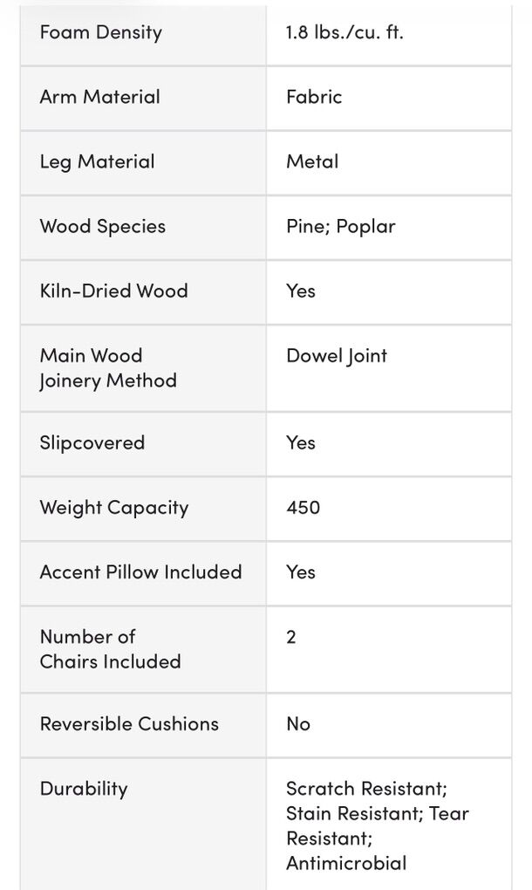Click the Foam Density label
This screenshot has height=890, width=532.
[101, 33]
